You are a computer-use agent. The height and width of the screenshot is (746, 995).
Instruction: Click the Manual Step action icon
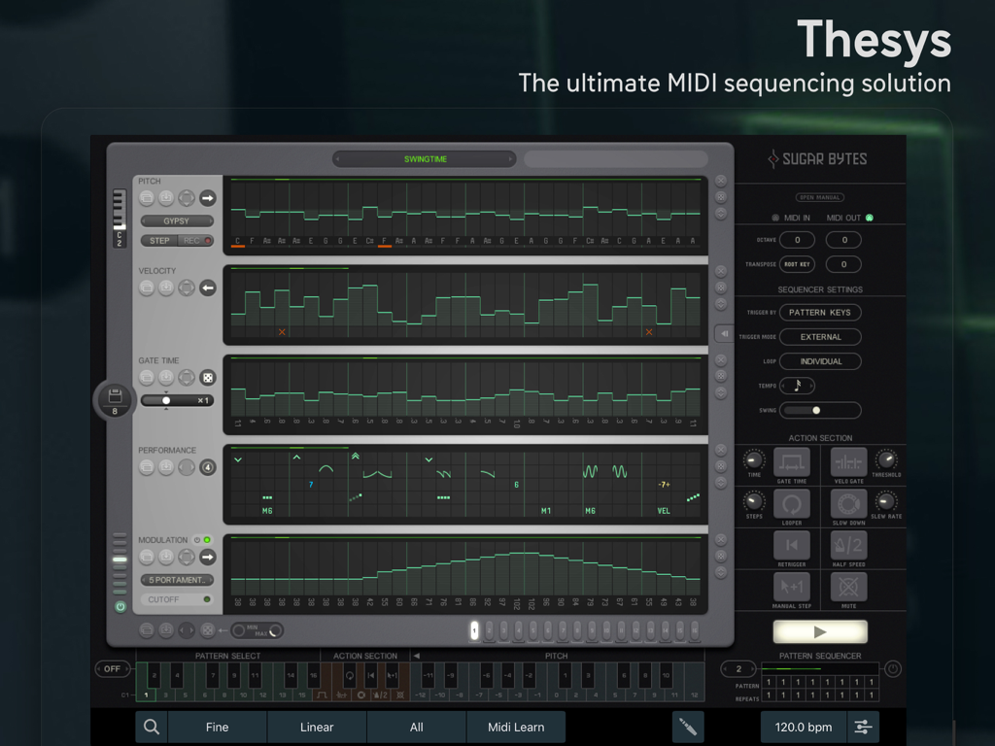791,586
